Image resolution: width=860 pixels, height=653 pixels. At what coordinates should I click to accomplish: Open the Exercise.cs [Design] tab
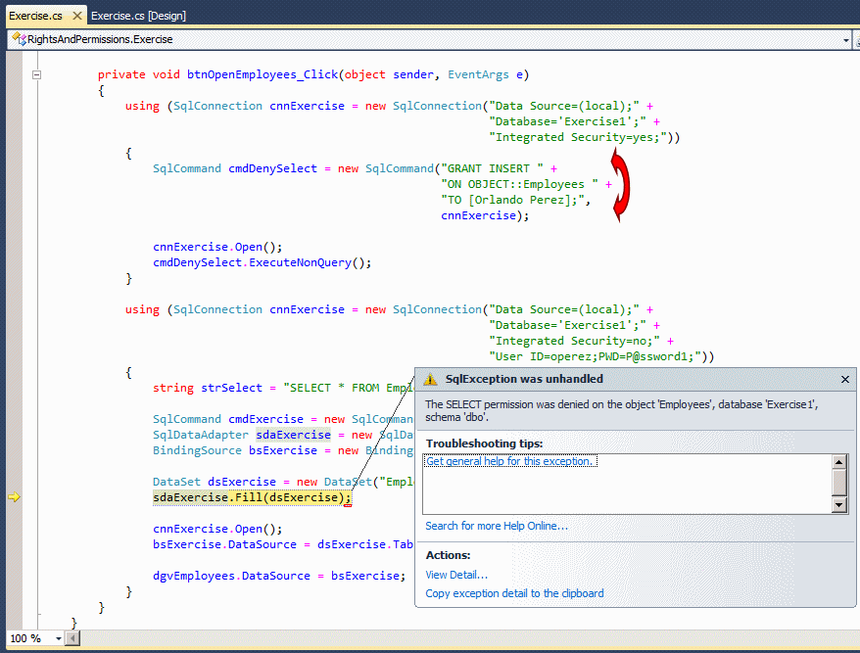138,16
